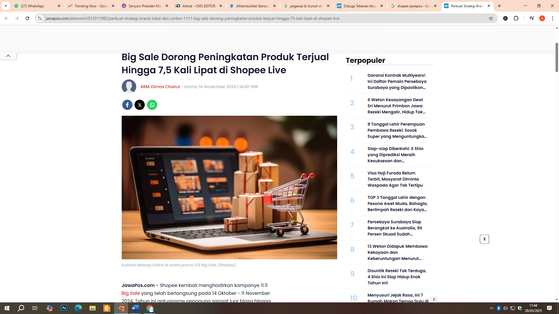Share the article on X

coord(139,105)
